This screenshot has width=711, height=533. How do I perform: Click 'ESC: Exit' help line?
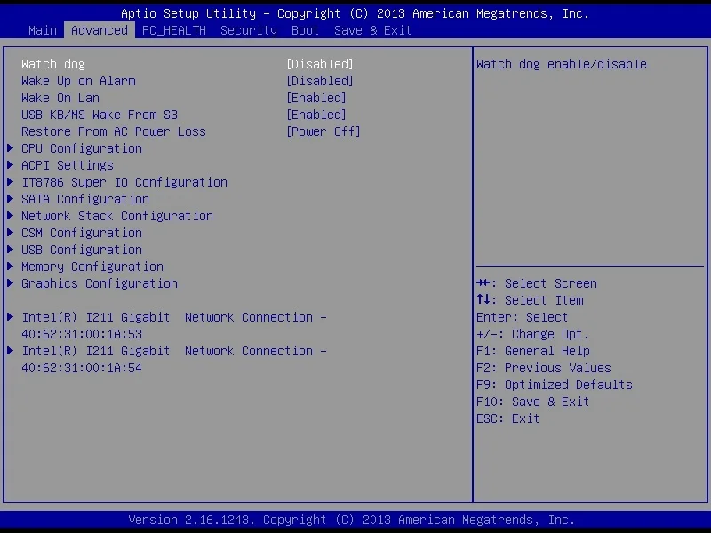click(507, 418)
